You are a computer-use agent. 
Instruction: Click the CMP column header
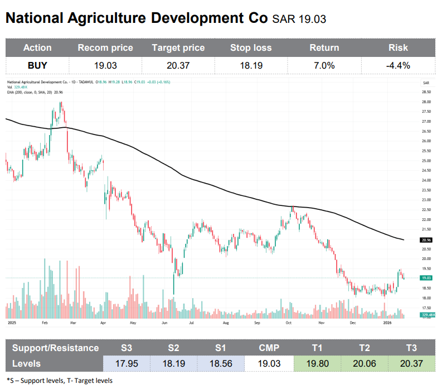[269, 348]
